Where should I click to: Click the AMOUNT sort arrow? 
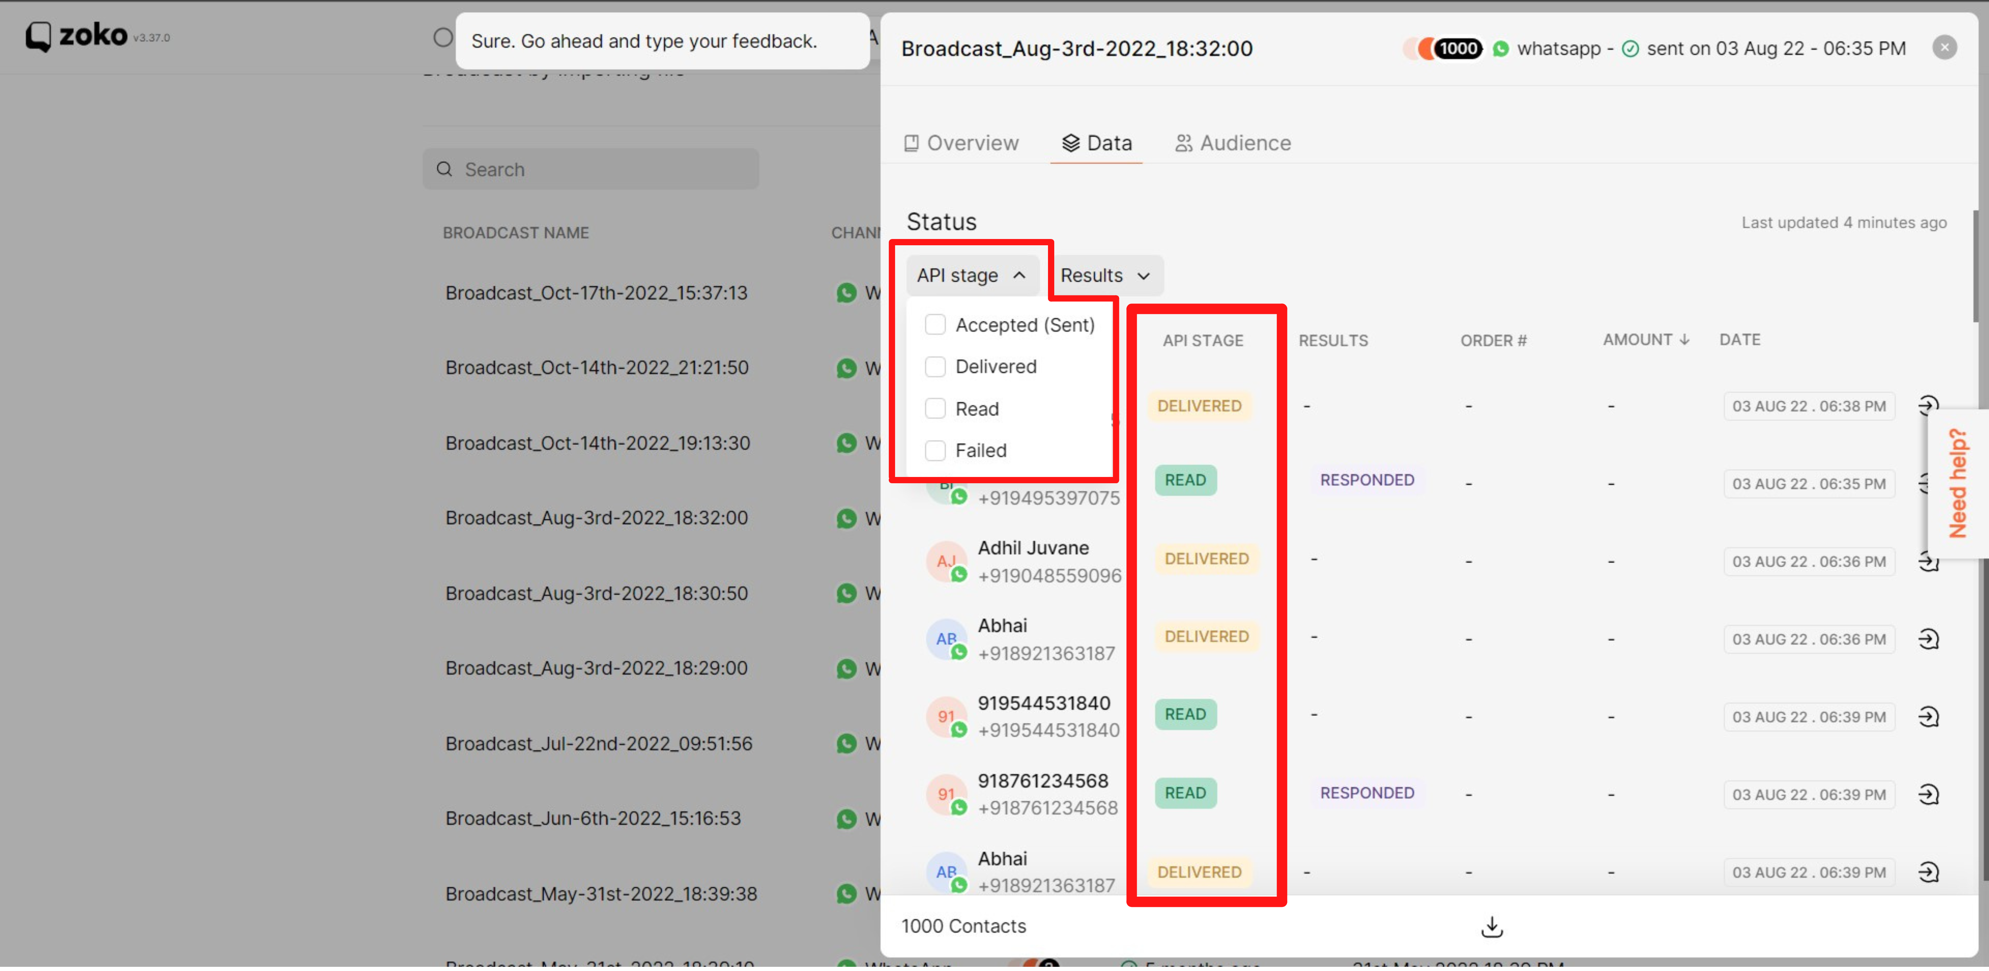1684,340
